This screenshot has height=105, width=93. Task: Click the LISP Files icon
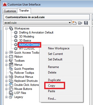11,93
